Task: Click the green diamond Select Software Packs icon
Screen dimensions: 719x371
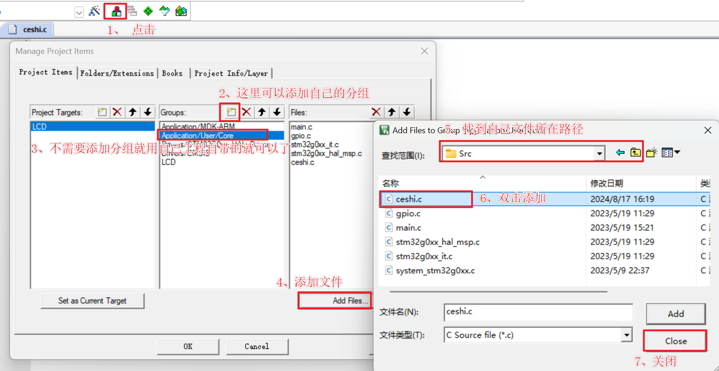Action: [x=148, y=11]
